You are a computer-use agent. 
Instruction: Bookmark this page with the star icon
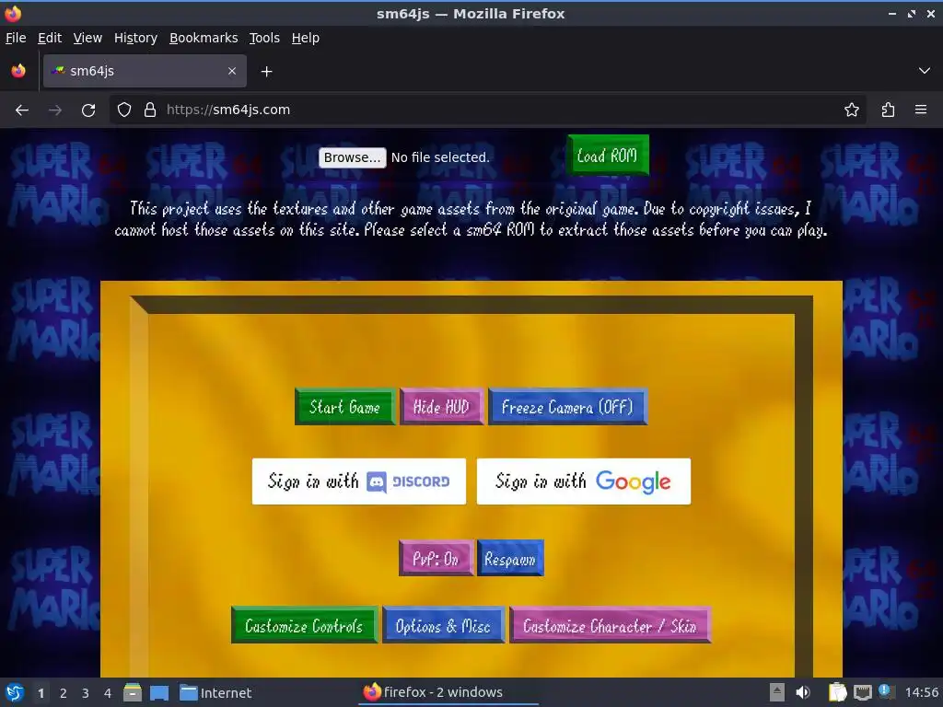[852, 110]
